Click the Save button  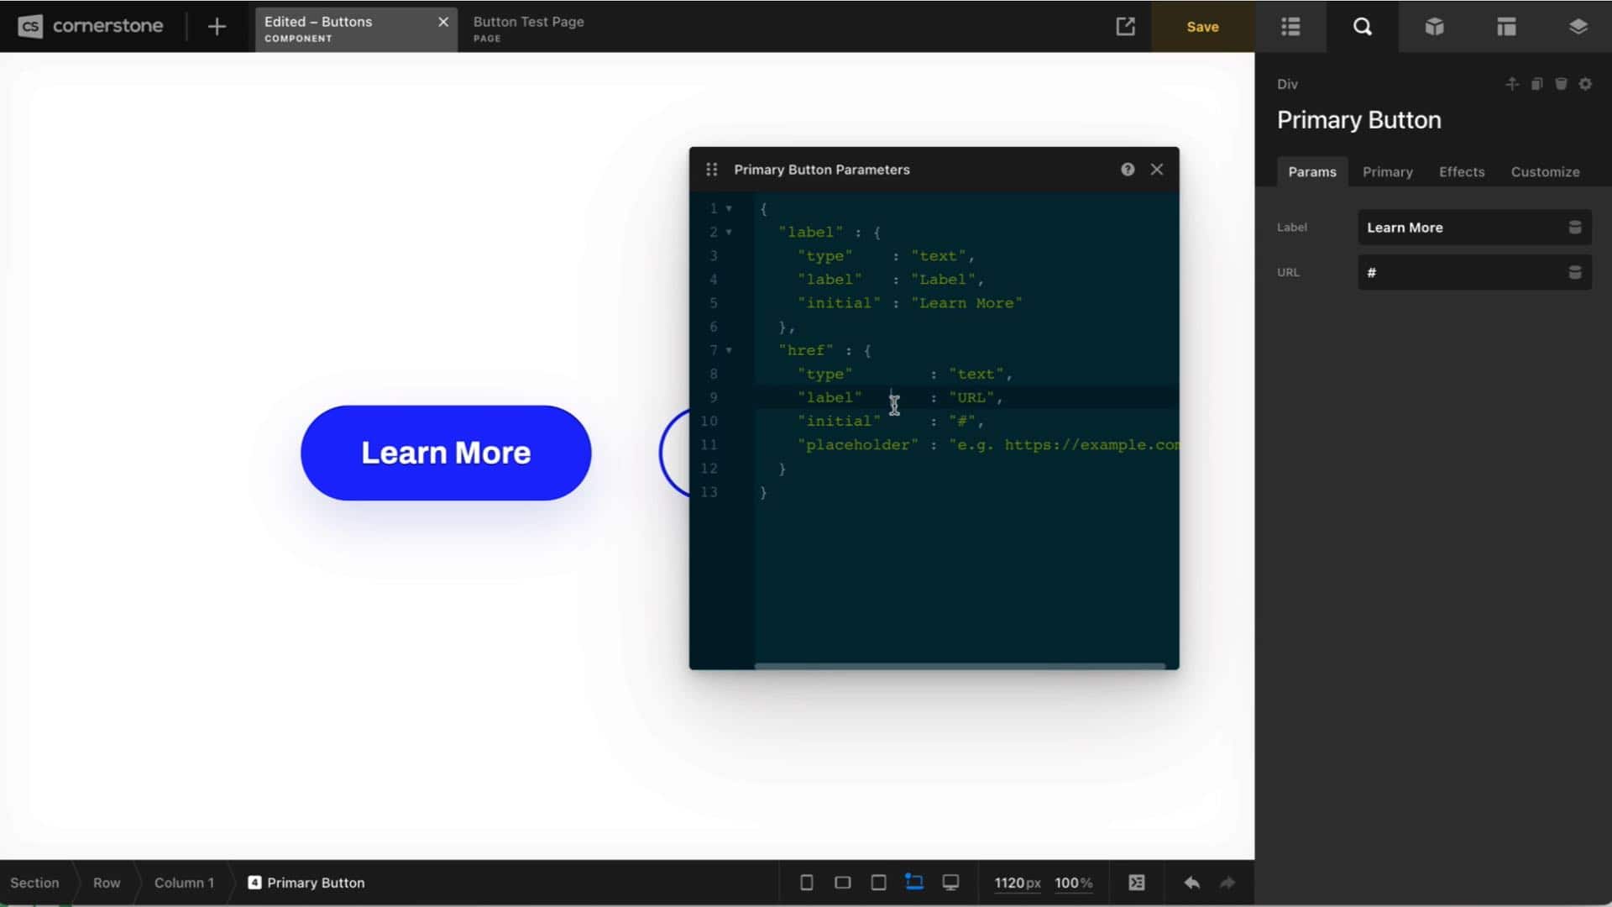pos(1202,27)
